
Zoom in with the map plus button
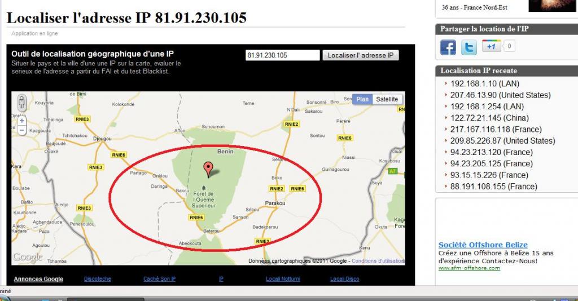[x=22, y=121]
